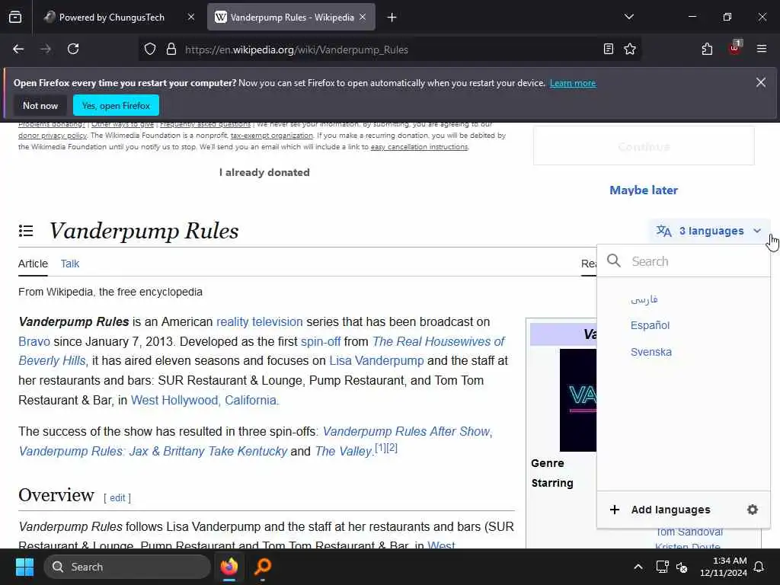
Task: Open the Bravo link
Action: pyautogui.click(x=34, y=342)
